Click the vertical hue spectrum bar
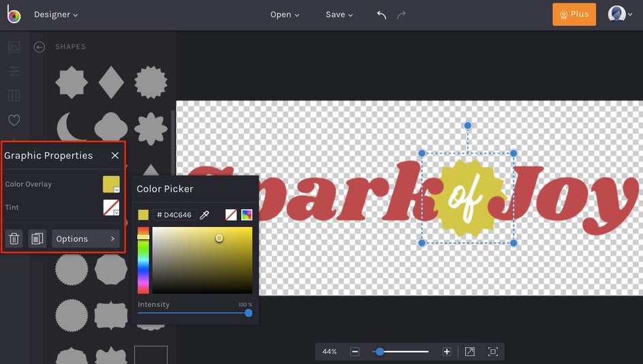 click(143, 260)
